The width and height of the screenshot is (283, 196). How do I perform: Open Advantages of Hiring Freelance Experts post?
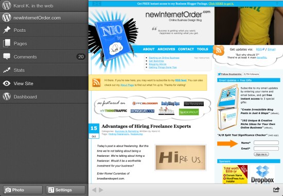point(146,126)
